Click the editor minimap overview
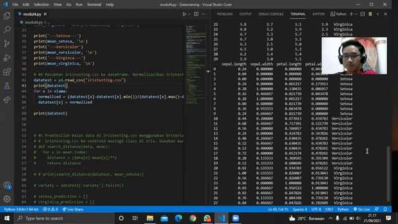This screenshot has height=224, width=398. point(196,65)
